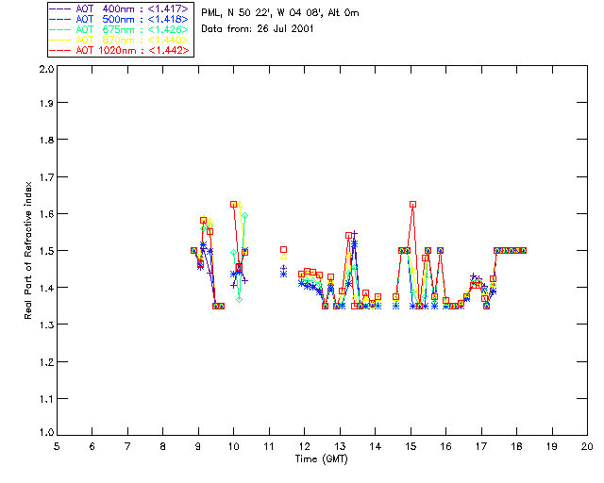This screenshot has height=483, width=604.
Task: Click the 'Time (GMT)' axis title
Action: [322, 459]
